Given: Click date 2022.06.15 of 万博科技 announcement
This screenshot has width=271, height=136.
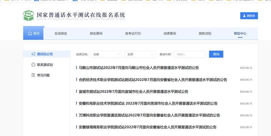Looking at the screenshot, I should [246, 115].
